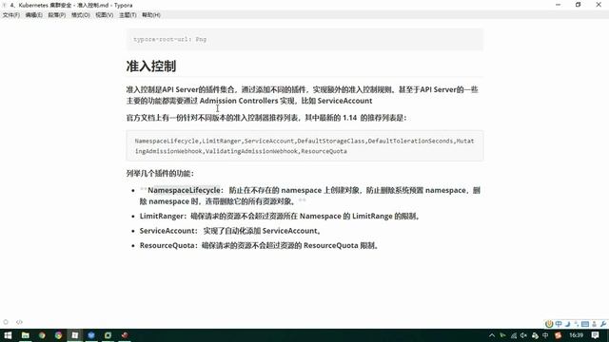Open the red app icon on taskbar
The width and height of the screenshot is (609, 342).
(125, 335)
